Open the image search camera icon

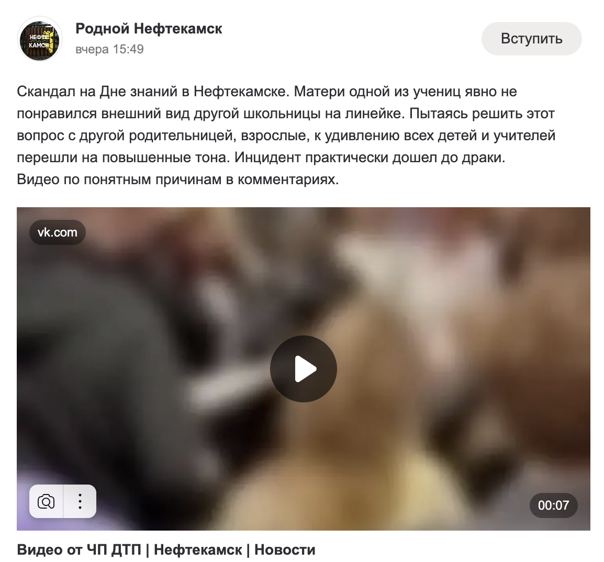coord(46,501)
